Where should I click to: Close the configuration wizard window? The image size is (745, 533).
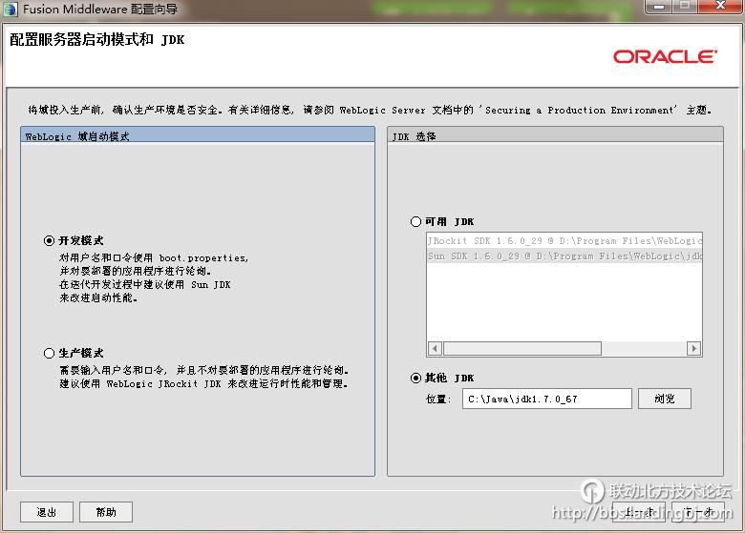(720, 6)
